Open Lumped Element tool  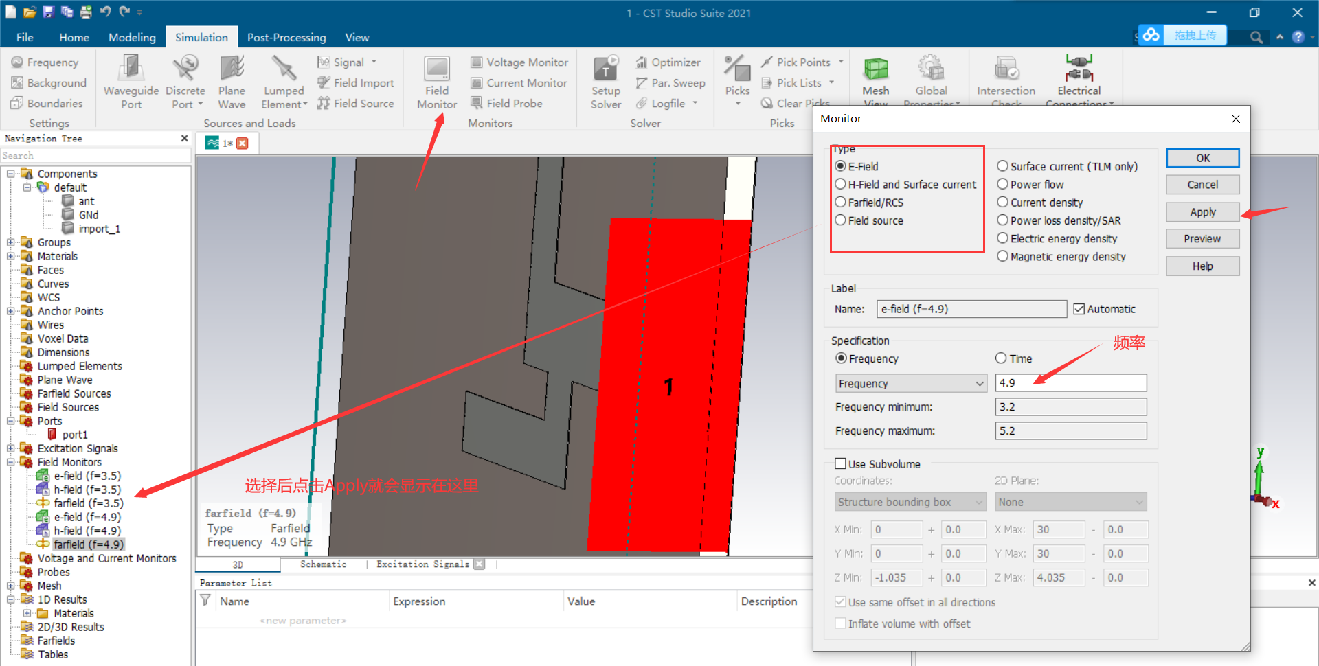(x=284, y=82)
